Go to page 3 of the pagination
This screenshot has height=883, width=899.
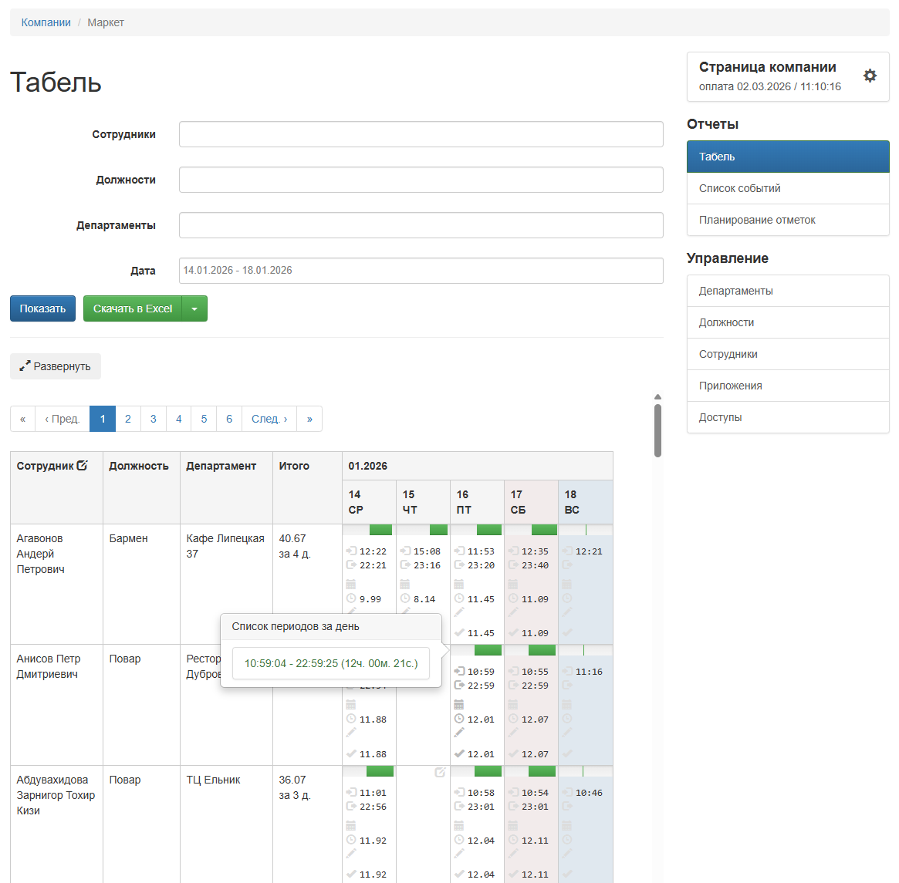coord(153,419)
